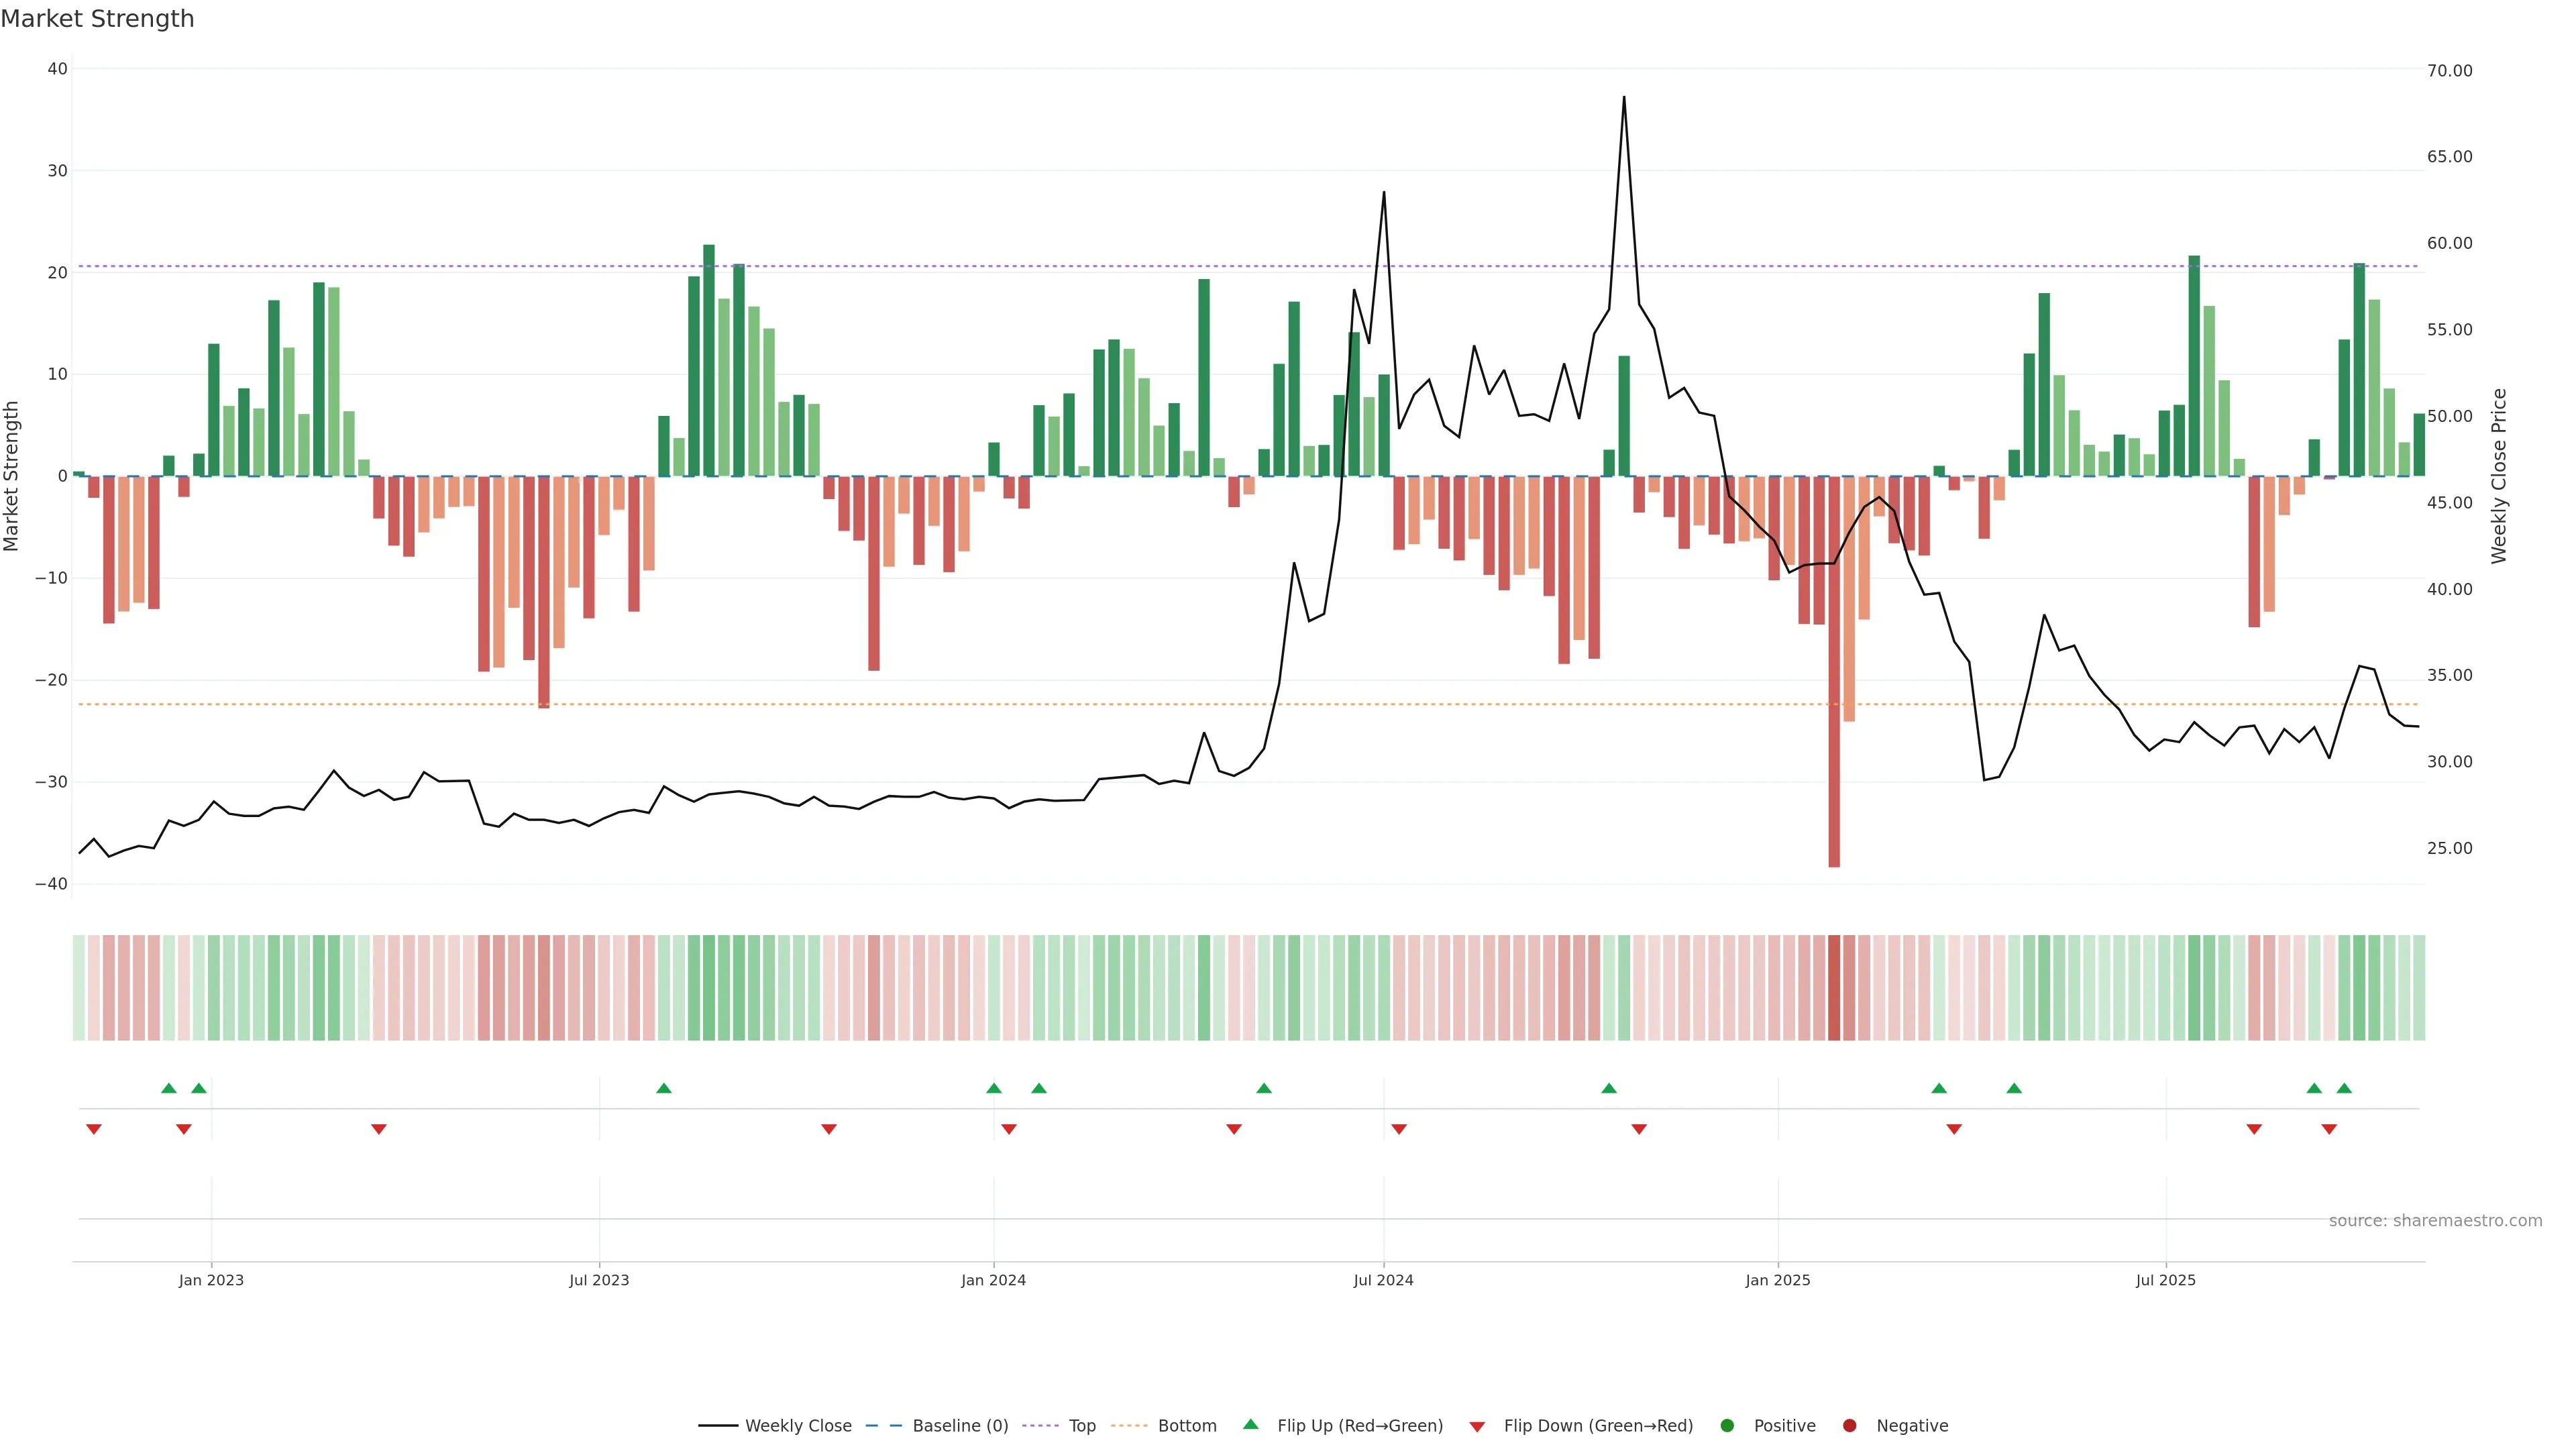The image size is (2576, 1449).
Task: Click the Jul 2025 x-axis label
Action: 2165,1280
